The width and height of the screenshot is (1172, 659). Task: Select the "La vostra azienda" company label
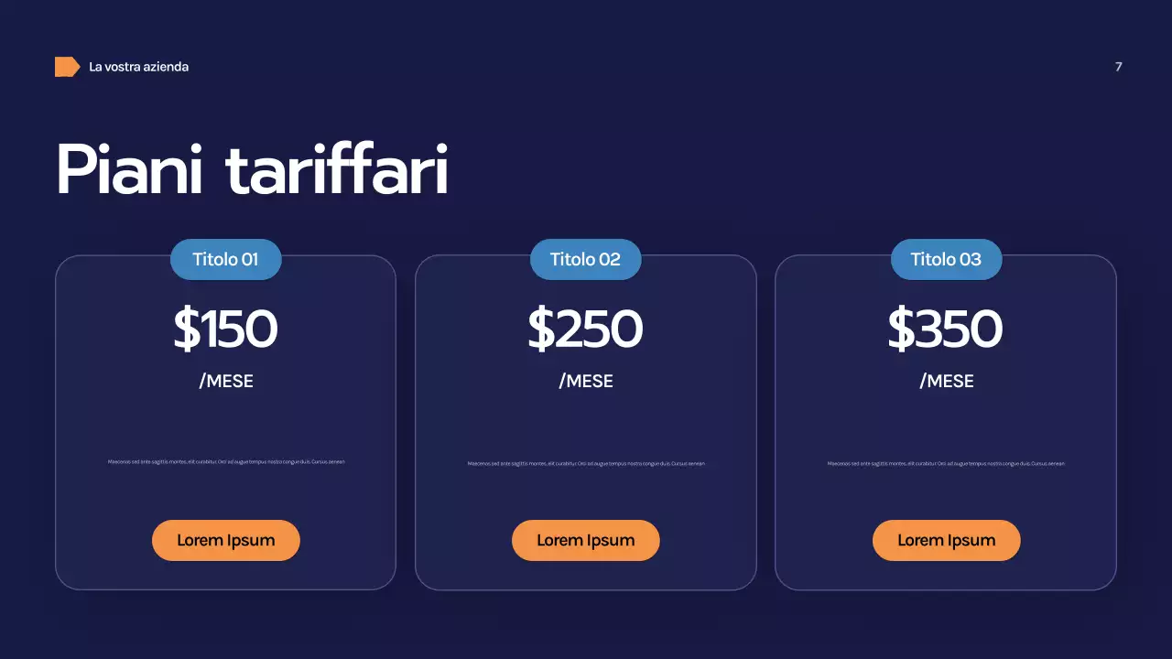click(139, 67)
